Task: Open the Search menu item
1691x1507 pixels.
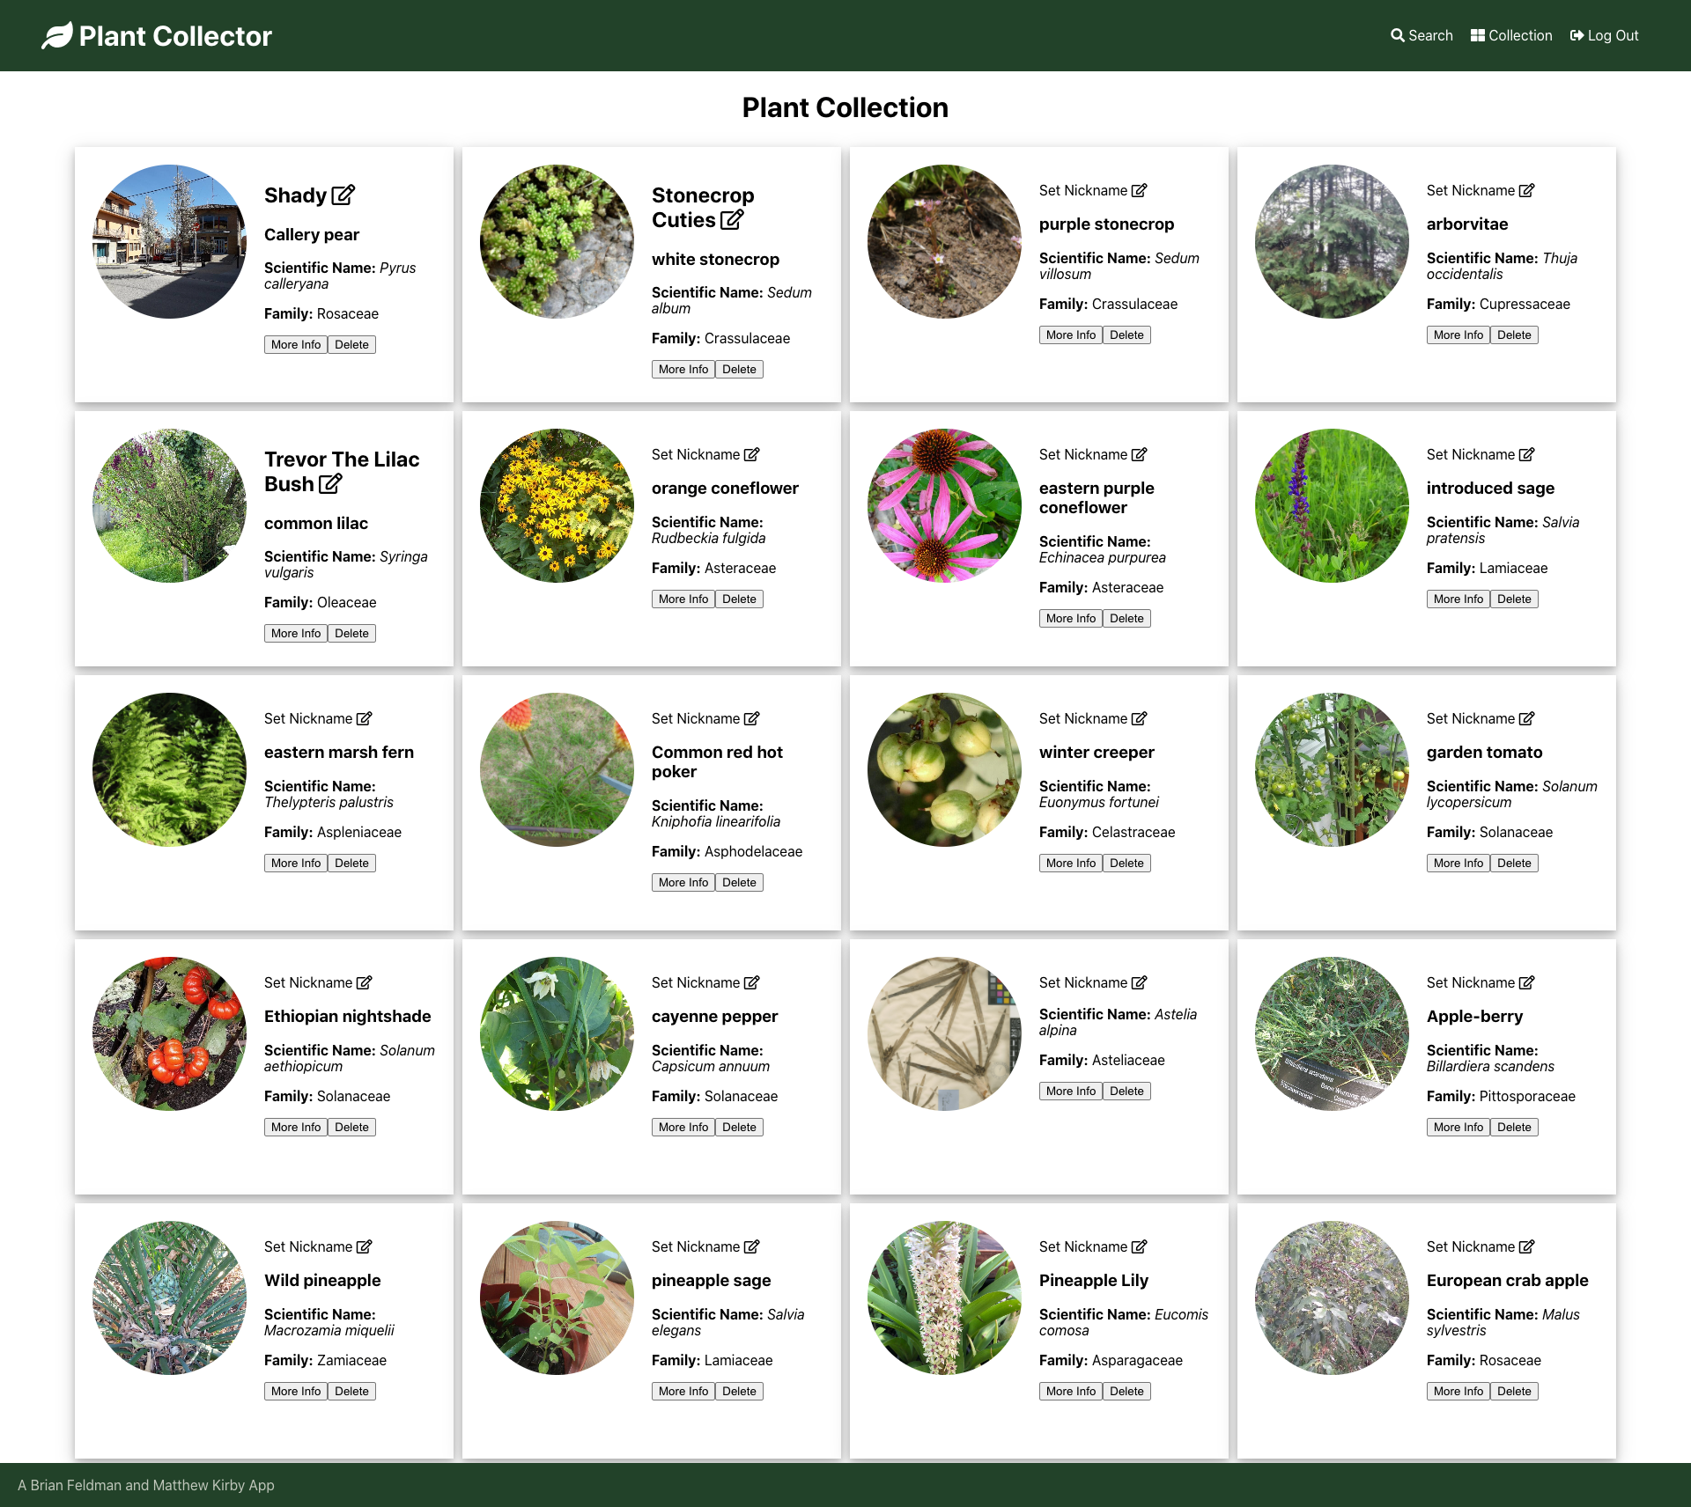Action: [1421, 36]
